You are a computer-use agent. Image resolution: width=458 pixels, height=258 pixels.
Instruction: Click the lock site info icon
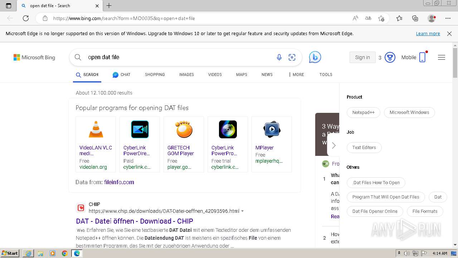(45, 18)
